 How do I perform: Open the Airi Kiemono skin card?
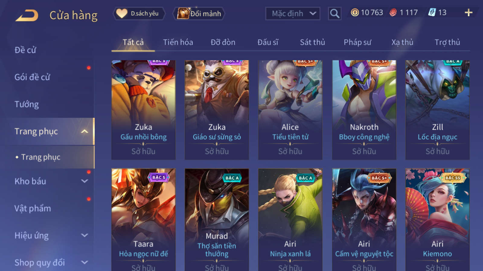point(437,220)
